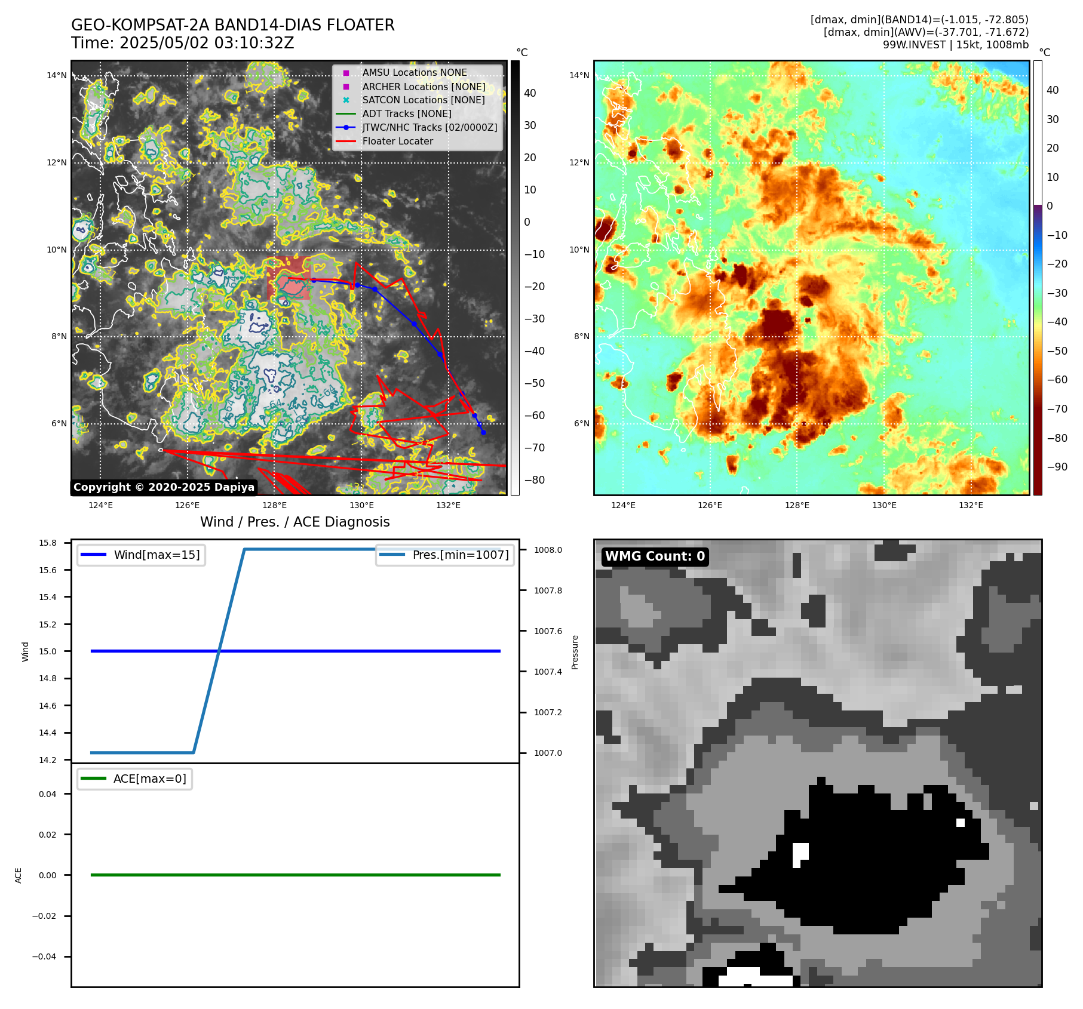Viewport: 1083px width, 1009px height.
Task: Click the dmax dmin AWV values text
Action: (926, 32)
